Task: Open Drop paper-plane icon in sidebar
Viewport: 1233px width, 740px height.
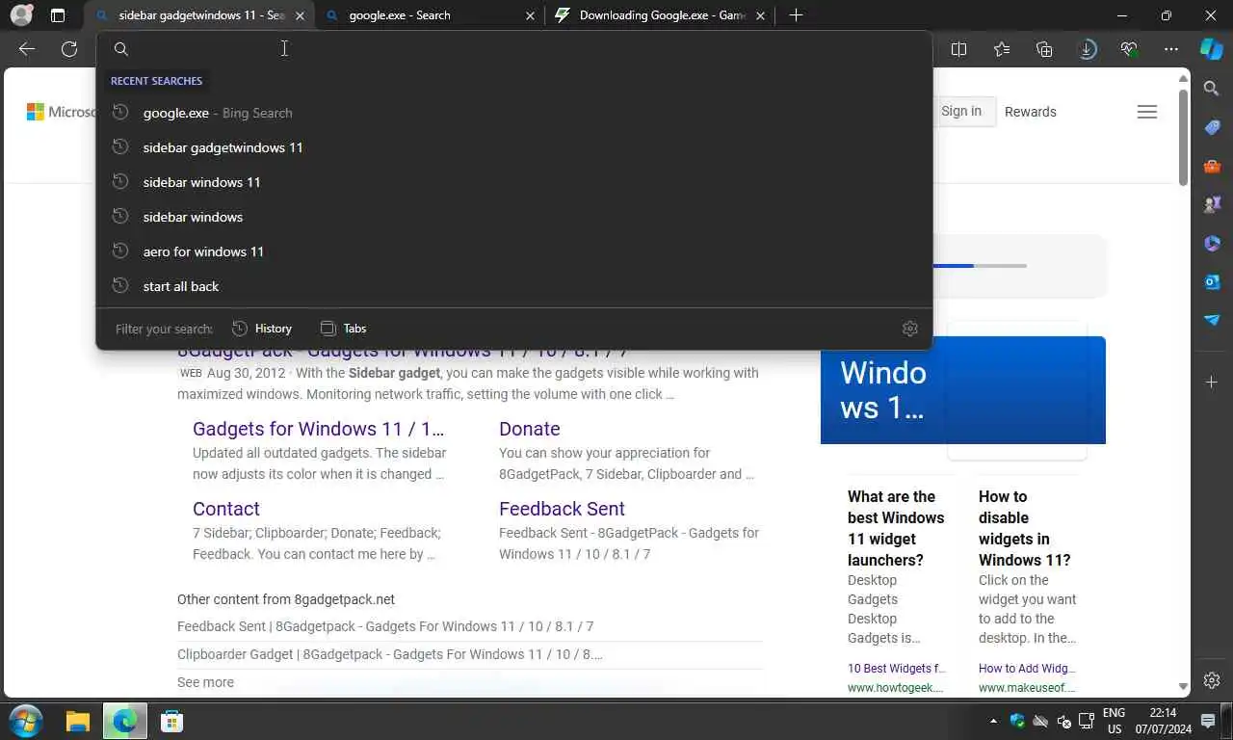Action: coord(1212,320)
